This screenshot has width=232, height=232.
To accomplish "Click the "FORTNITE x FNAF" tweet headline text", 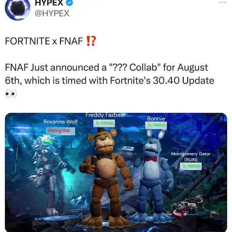I will (44, 41).
